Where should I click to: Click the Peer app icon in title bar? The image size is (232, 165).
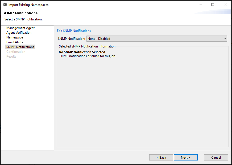(5, 5)
